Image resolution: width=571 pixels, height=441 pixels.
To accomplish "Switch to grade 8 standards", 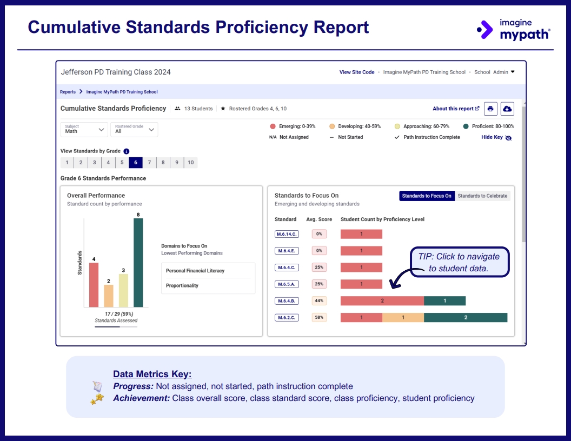I will 163,163.
